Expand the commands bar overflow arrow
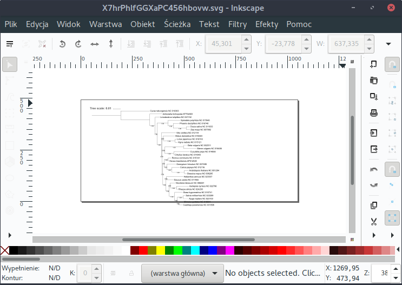This screenshot has height=285, width=402. pyautogui.click(x=373, y=235)
